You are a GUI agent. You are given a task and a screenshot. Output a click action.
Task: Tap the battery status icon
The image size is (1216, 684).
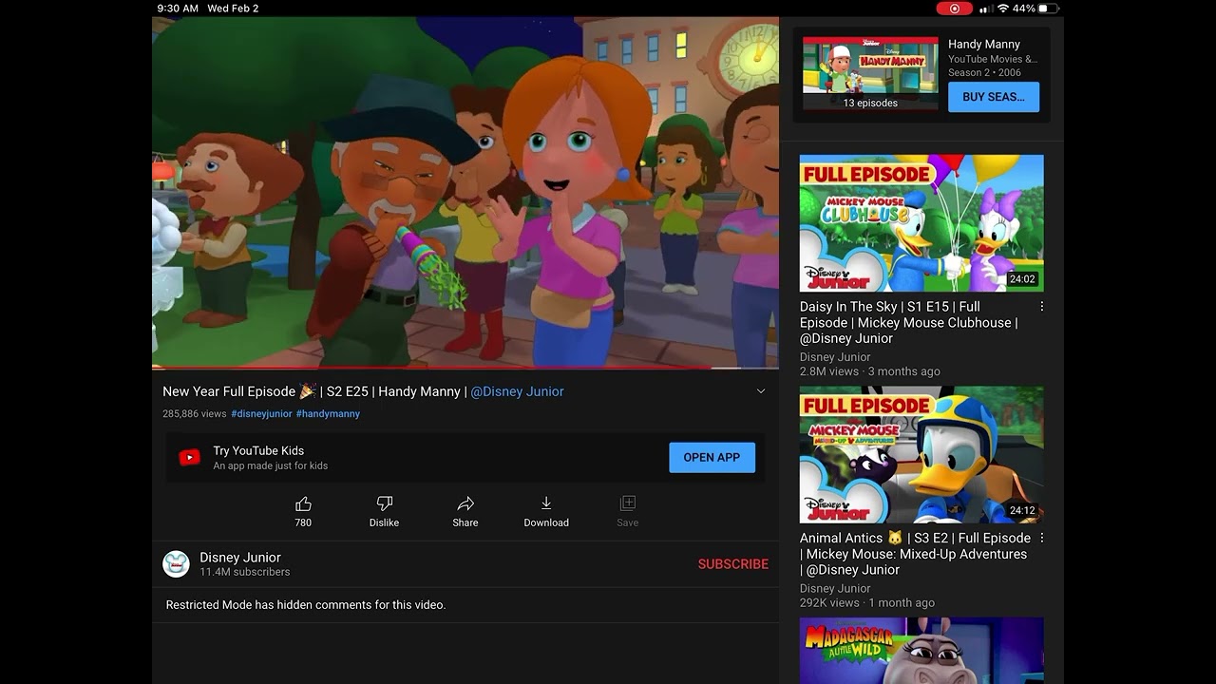[x=1048, y=9]
